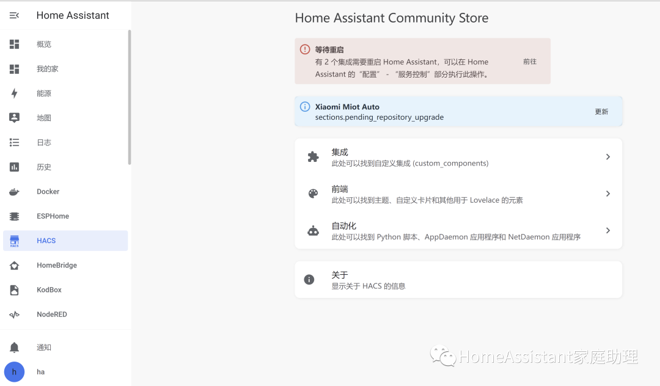Open 能源 in the sidebar

[x=65, y=93]
